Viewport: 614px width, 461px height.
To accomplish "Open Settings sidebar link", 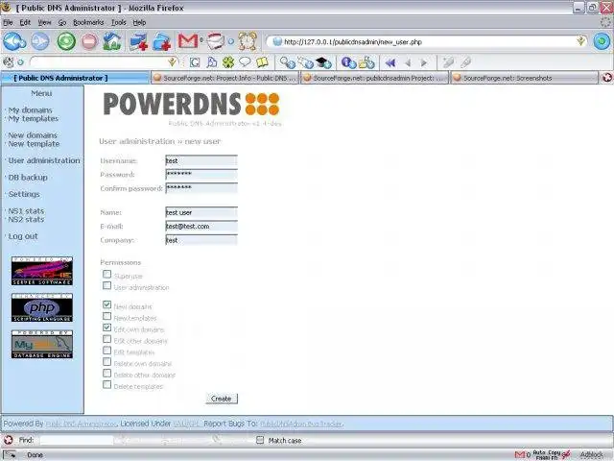I will 24,194.
